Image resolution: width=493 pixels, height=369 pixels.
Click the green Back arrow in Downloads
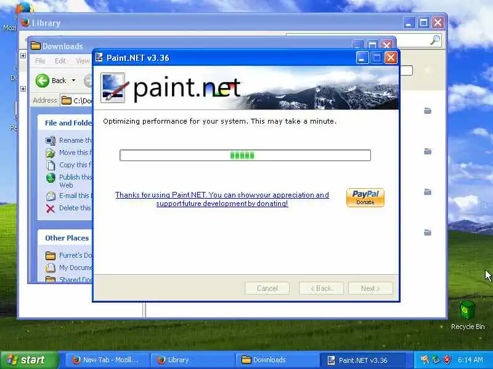pos(42,81)
